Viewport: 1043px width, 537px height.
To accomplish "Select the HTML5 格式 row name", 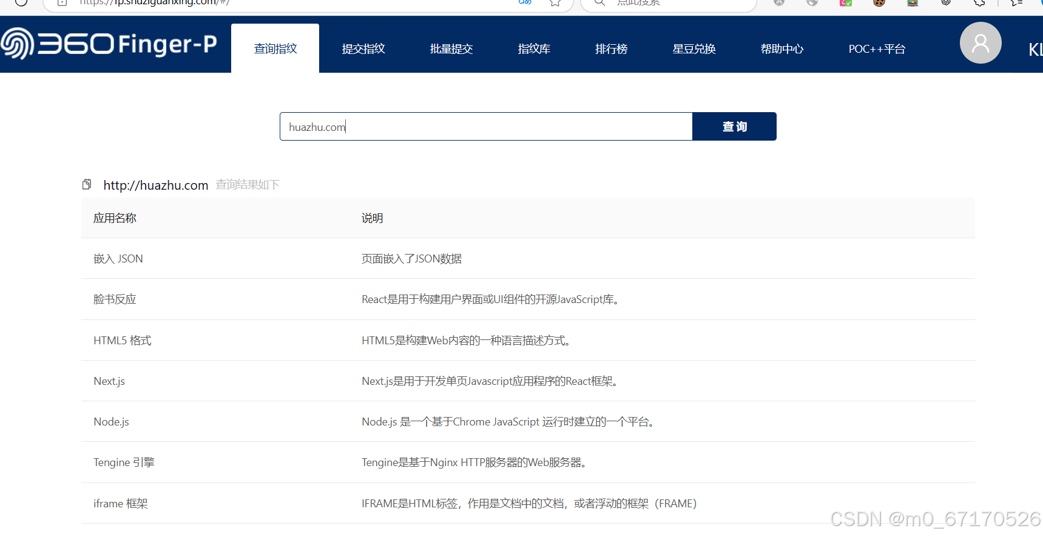I will (123, 341).
